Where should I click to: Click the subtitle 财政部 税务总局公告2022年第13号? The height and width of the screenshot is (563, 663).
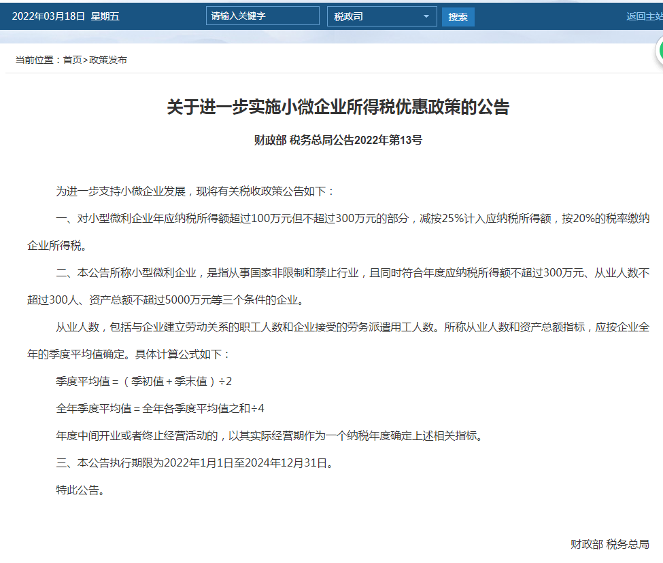tap(338, 140)
